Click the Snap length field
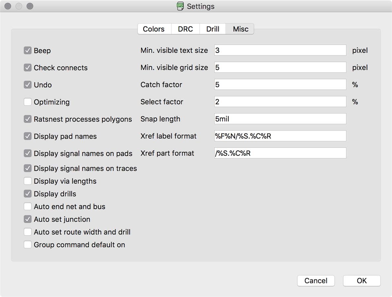Viewport: 392px width, 297px height. click(280, 119)
